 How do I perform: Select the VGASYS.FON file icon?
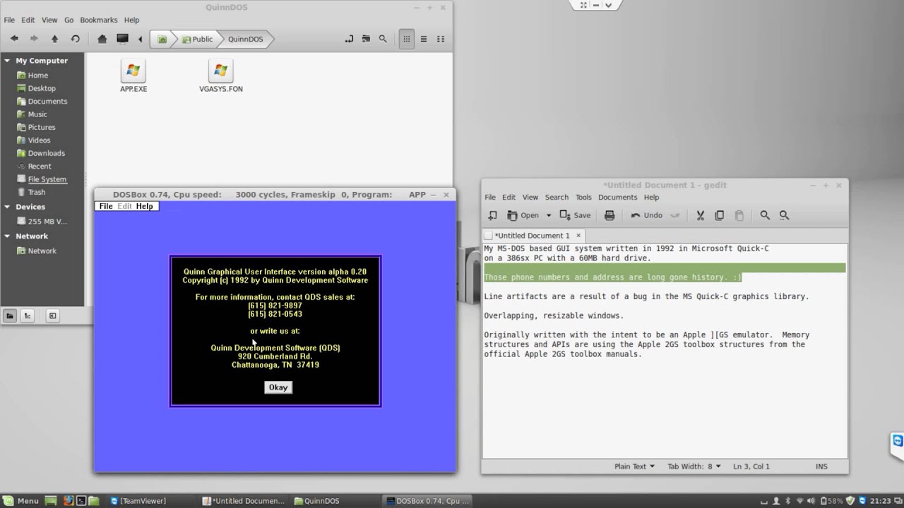[x=220, y=71]
